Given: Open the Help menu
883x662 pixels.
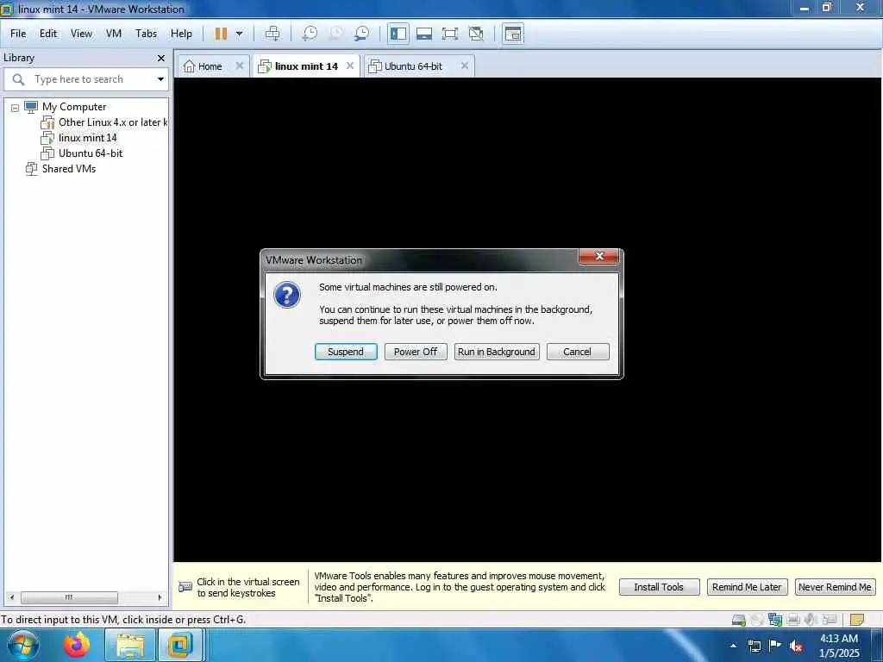Looking at the screenshot, I should [x=181, y=34].
